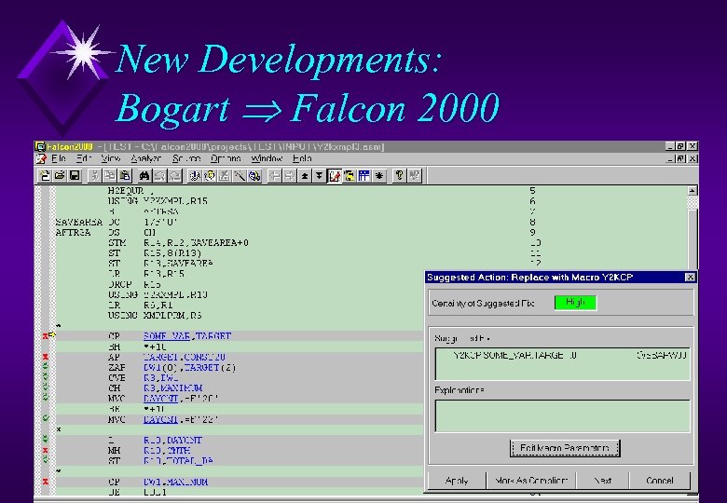727x503 pixels.
Task: Click the key help toolbar icon
Action: 399,175
